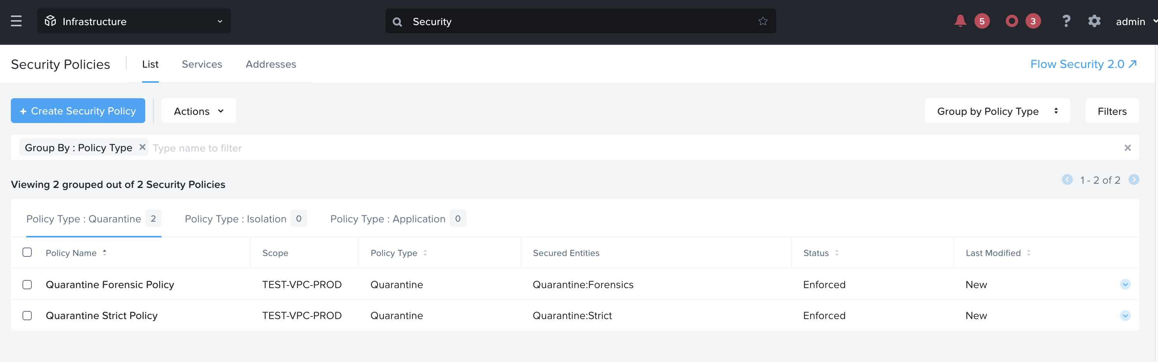Open the help question mark icon
The image size is (1158, 362).
tap(1066, 21)
